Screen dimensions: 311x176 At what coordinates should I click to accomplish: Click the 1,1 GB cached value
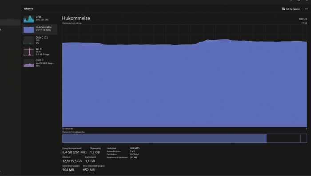click(90, 161)
